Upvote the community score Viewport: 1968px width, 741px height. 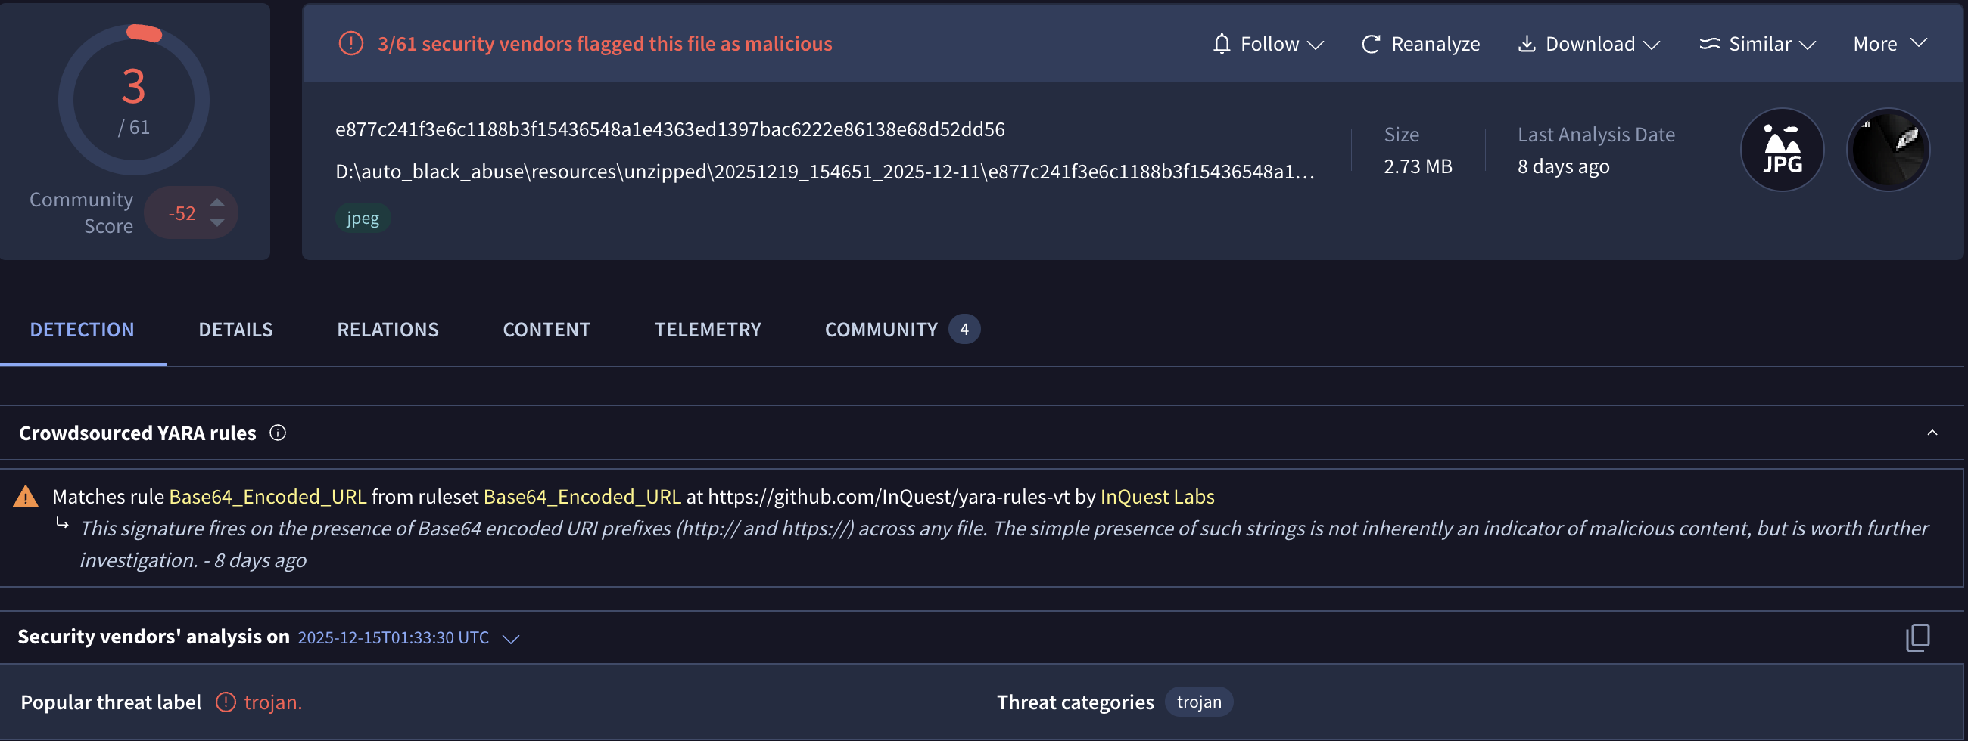(x=218, y=202)
